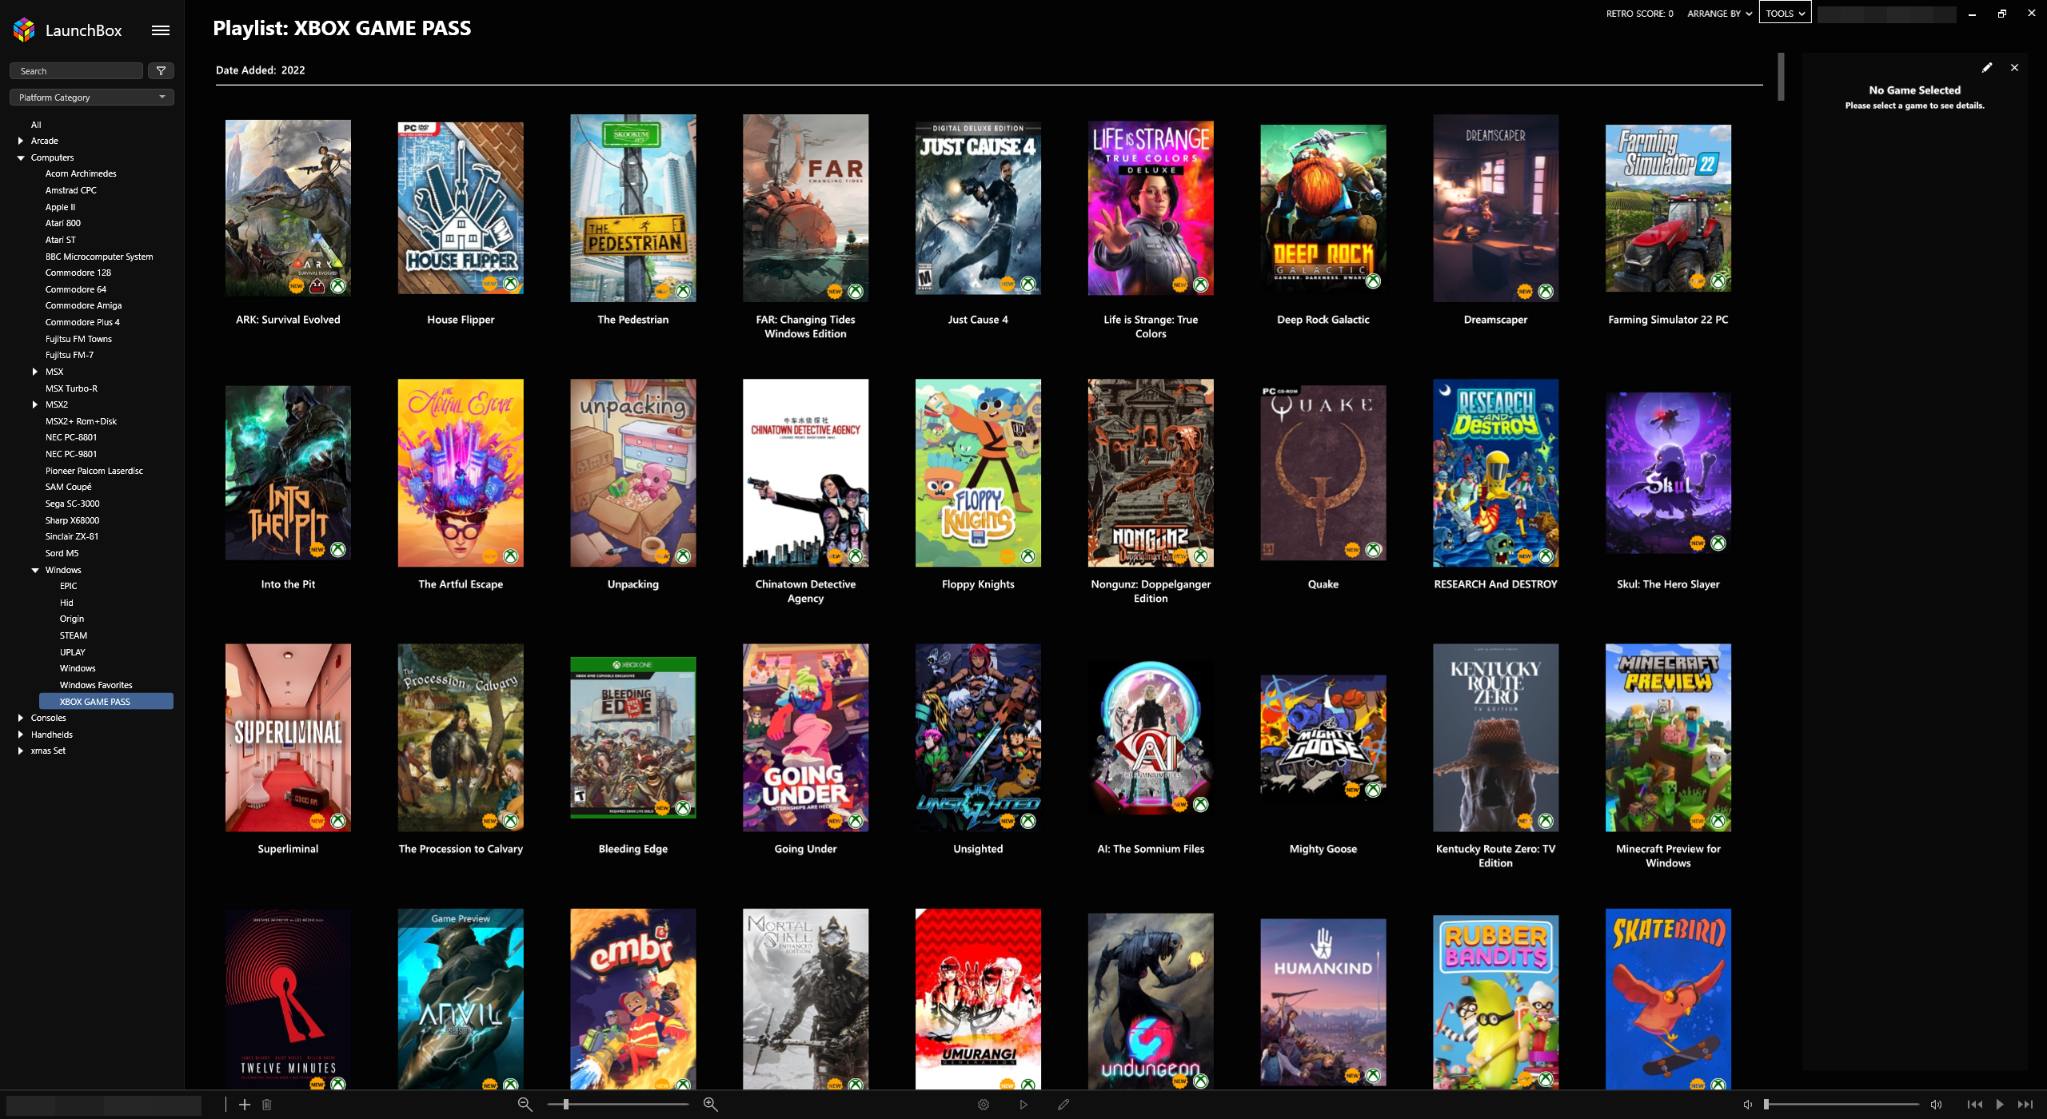Screen dimensions: 2047x1119
Task: Click the game list vertical scrollbar
Action: point(1781,77)
